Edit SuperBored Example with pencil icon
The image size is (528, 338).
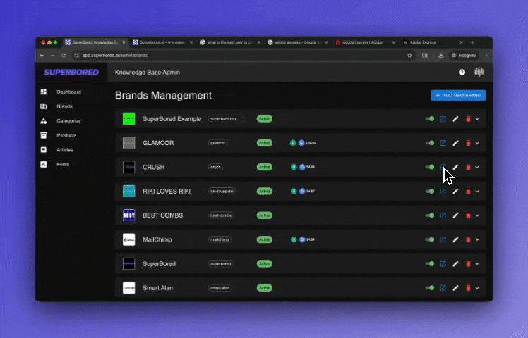click(455, 119)
